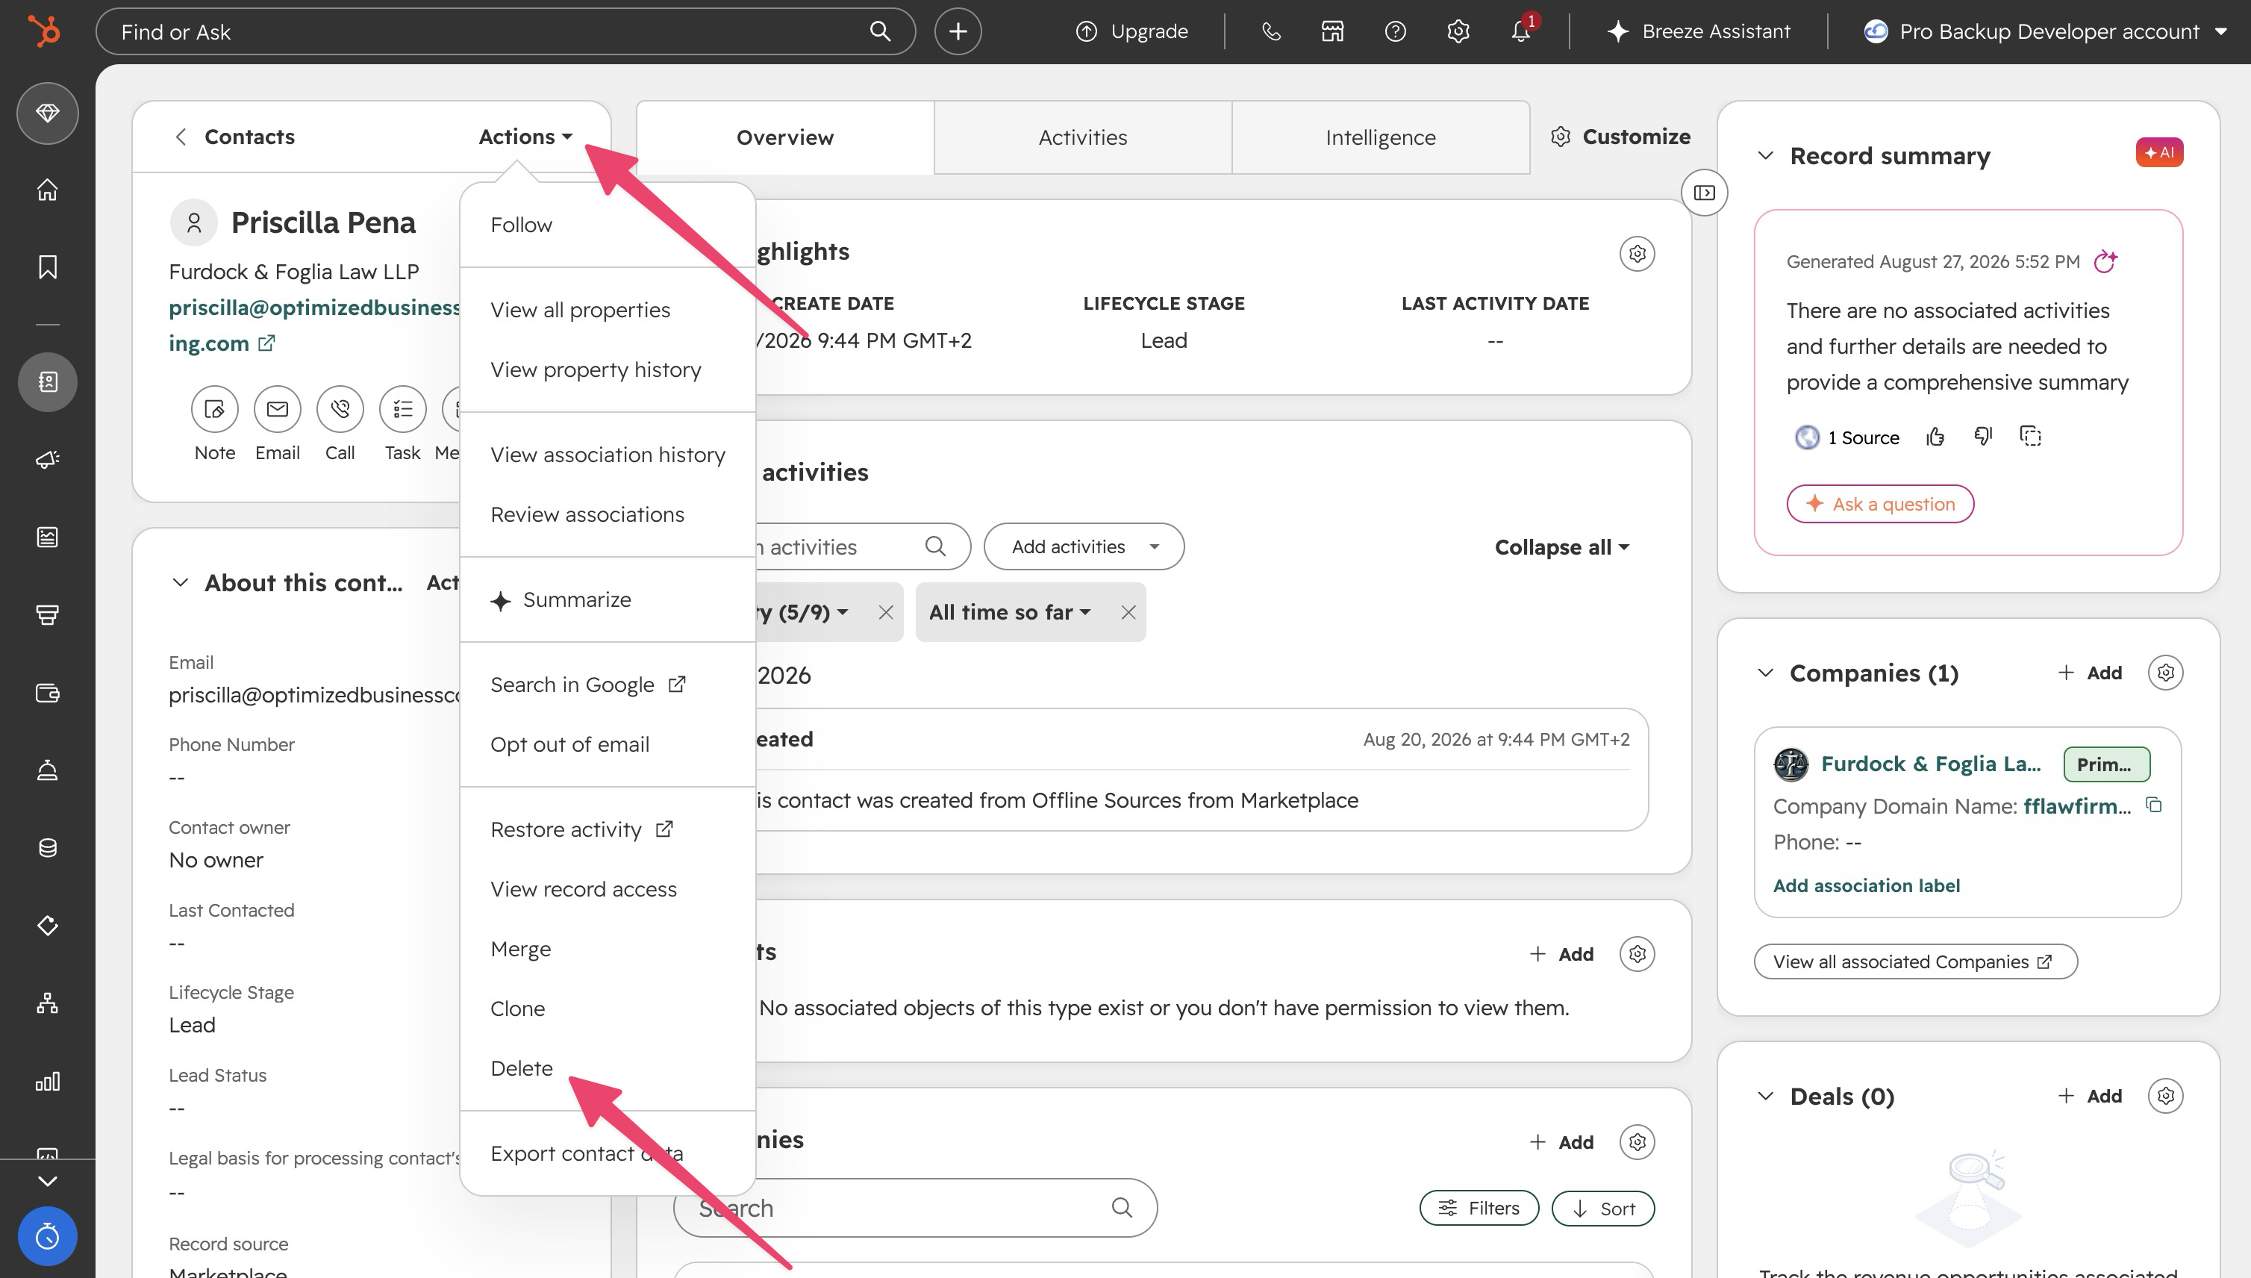Collapse the Record summary section

pyautogui.click(x=1765, y=156)
